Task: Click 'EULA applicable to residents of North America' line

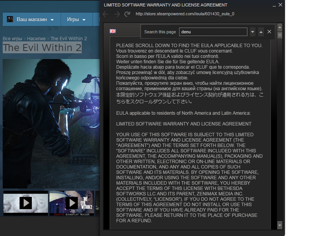Action: [183, 113]
